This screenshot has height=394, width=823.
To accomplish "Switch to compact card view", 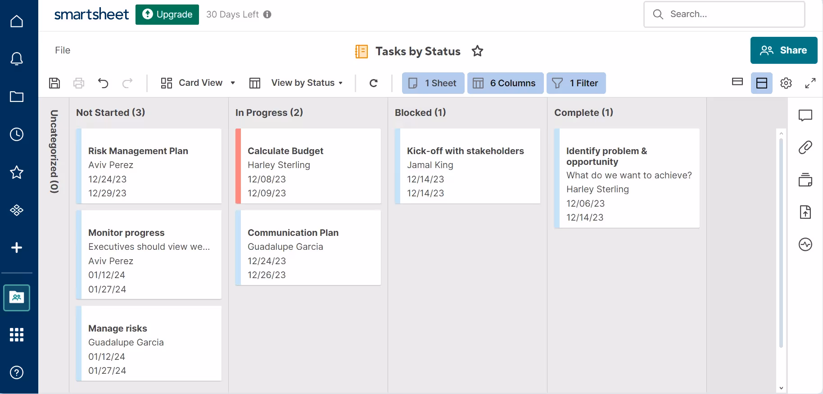I will 737,82.
